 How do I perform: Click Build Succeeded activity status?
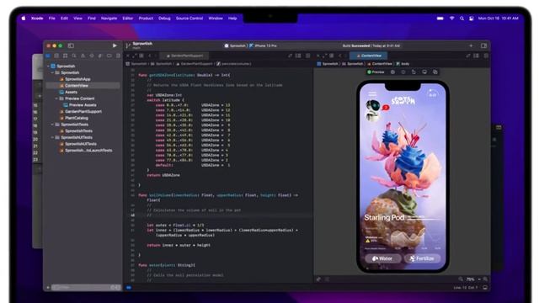(371, 45)
